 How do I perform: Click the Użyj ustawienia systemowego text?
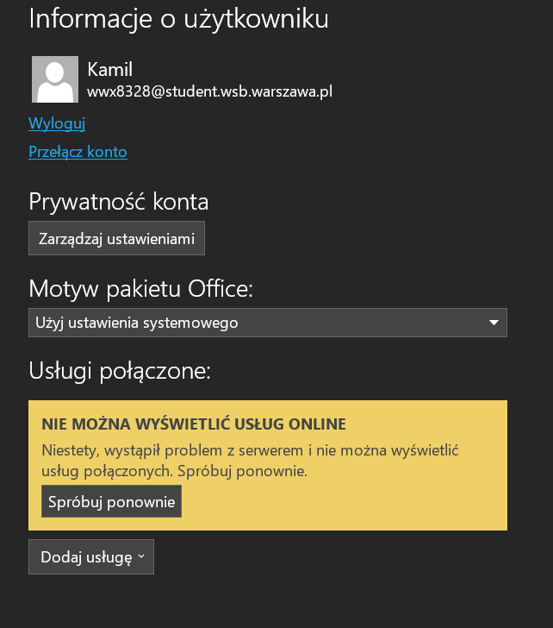(x=137, y=323)
